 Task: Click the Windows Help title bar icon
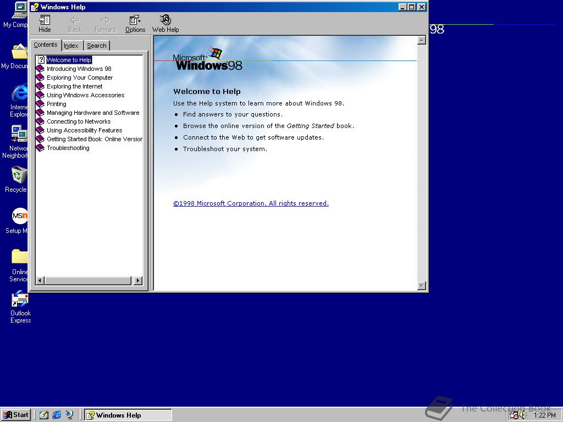click(35, 7)
